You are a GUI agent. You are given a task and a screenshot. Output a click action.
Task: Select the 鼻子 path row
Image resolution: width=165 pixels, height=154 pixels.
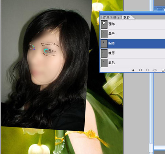pyautogui.click(x=133, y=34)
